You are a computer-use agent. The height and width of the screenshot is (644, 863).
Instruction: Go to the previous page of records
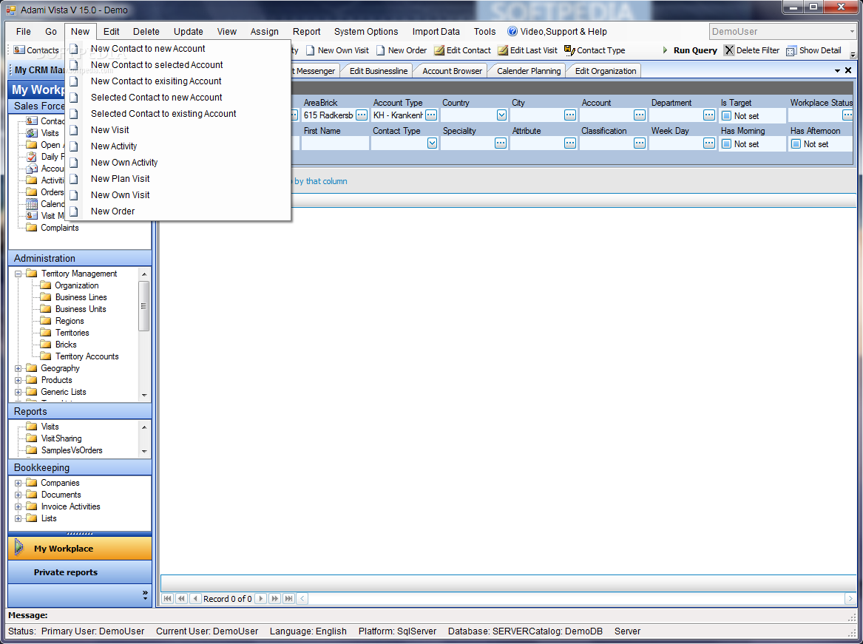pyautogui.click(x=181, y=598)
